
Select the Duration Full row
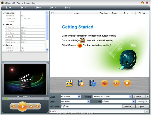(25, 16)
